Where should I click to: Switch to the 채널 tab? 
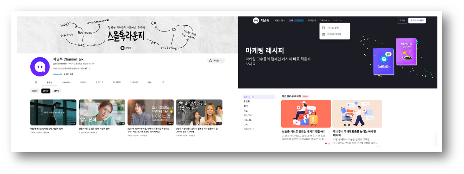point(150,82)
